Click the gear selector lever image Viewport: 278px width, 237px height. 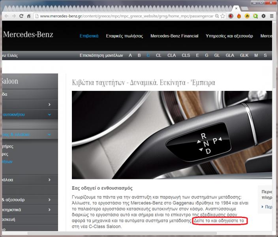click(172, 135)
